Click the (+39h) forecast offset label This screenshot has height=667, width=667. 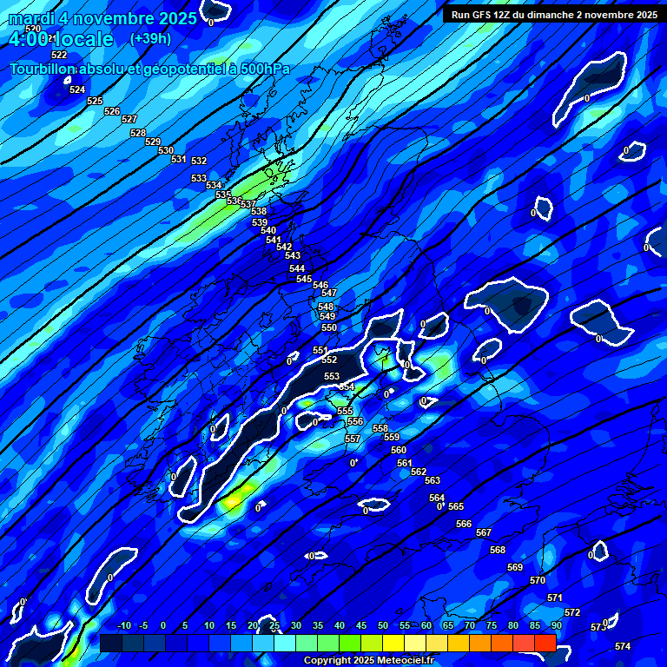[150, 39]
